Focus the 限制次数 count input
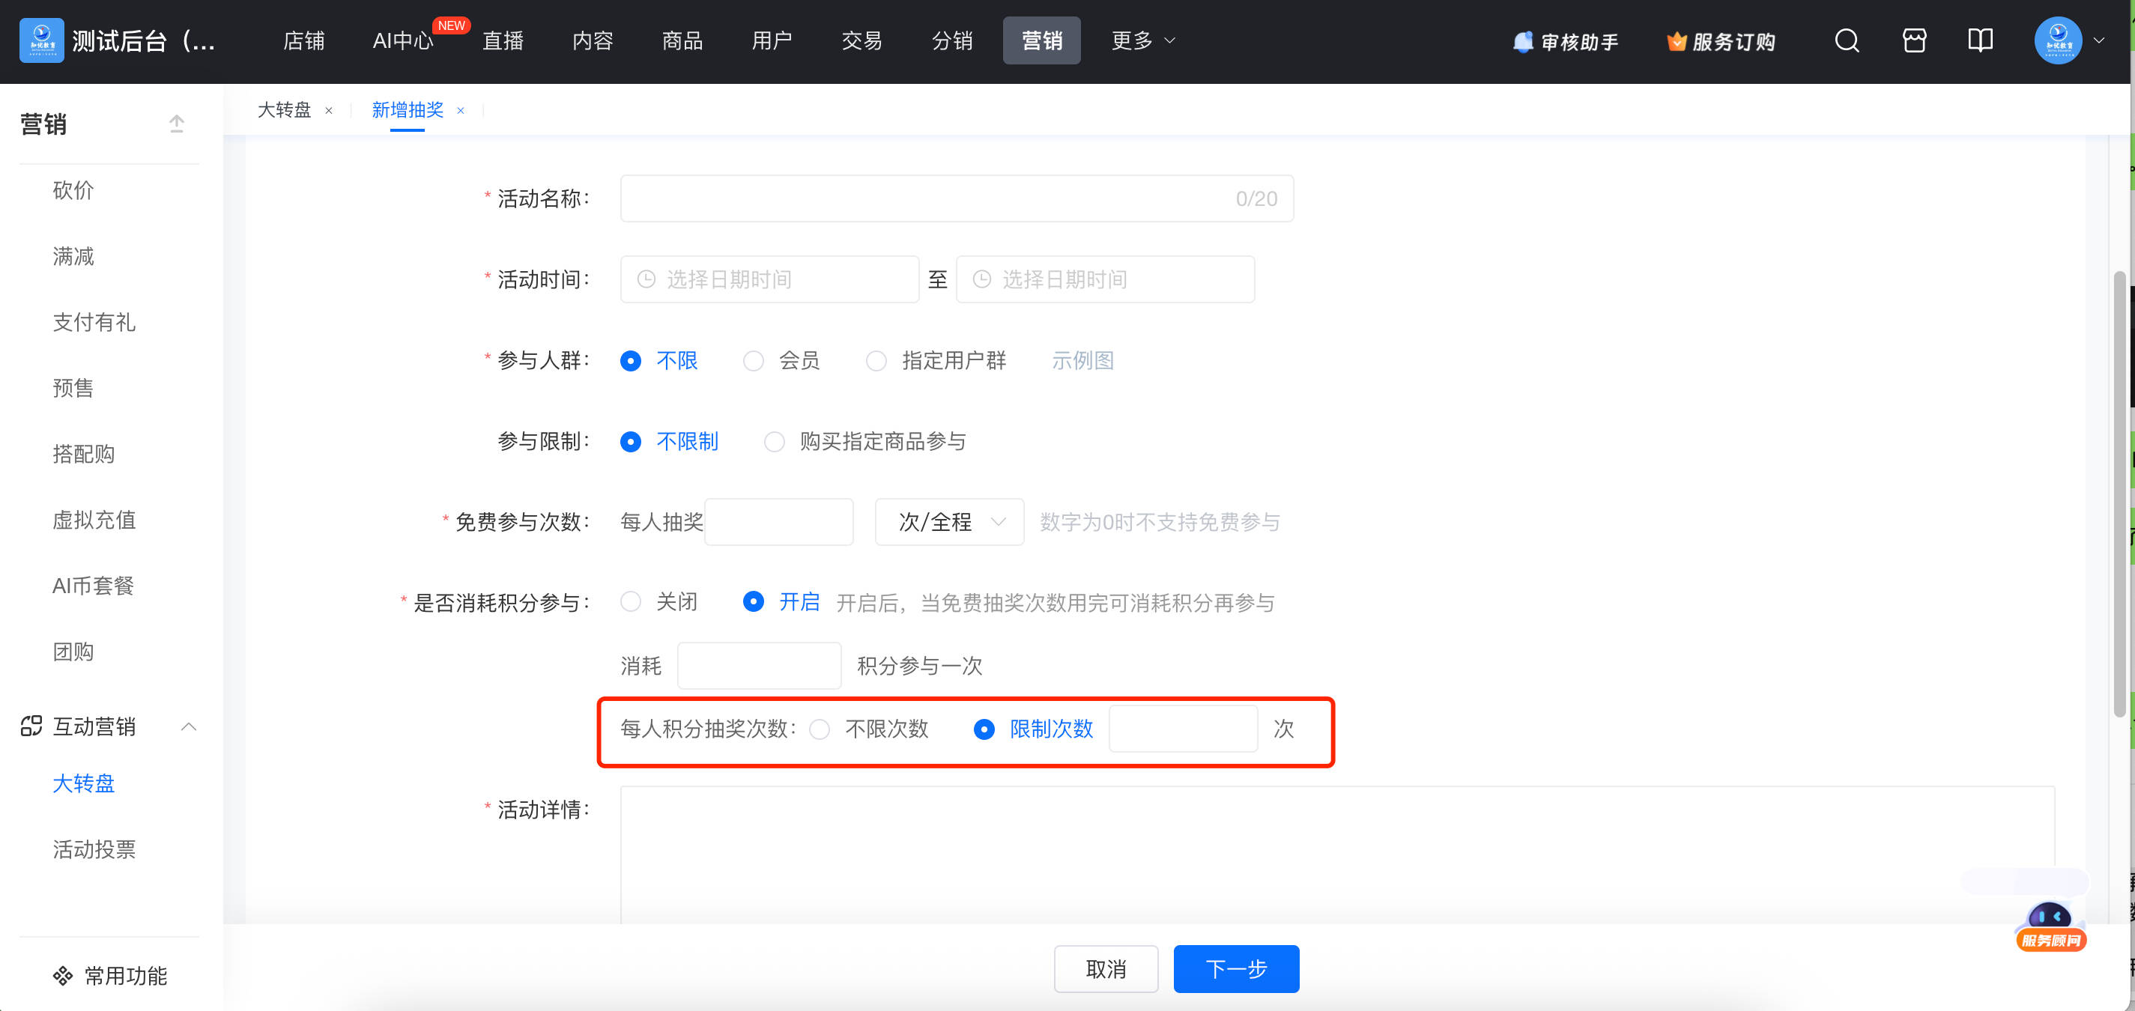Image resolution: width=2135 pixels, height=1011 pixels. pyautogui.click(x=1183, y=729)
